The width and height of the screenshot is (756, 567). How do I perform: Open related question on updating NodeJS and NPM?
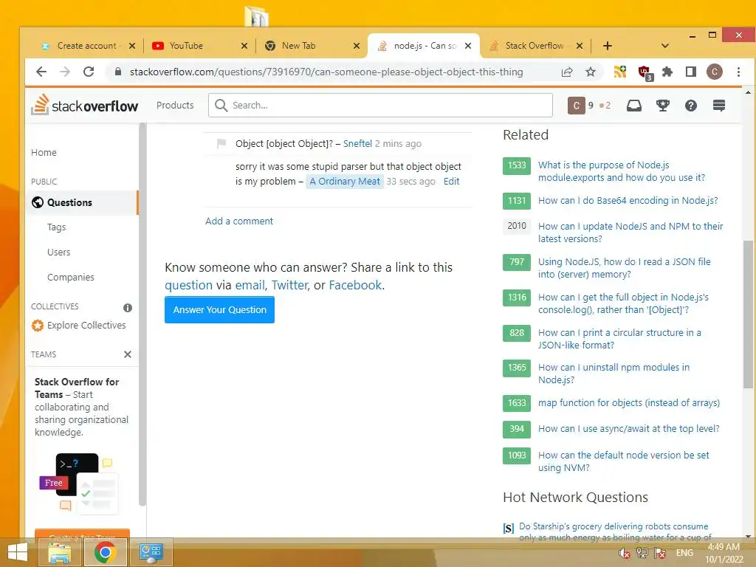pyautogui.click(x=630, y=233)
